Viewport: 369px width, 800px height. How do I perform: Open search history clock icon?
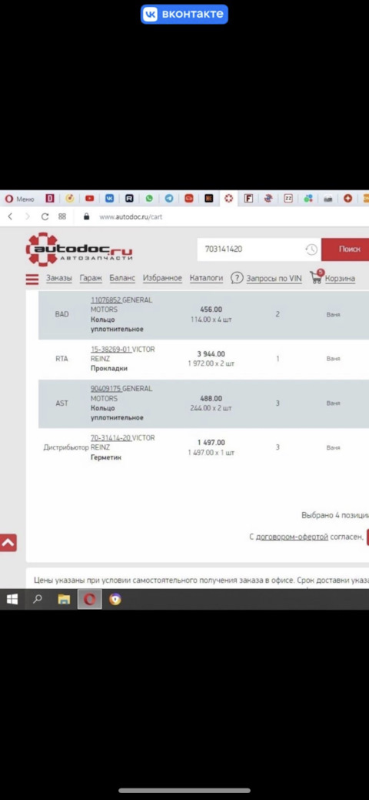[x=311, y=249]
